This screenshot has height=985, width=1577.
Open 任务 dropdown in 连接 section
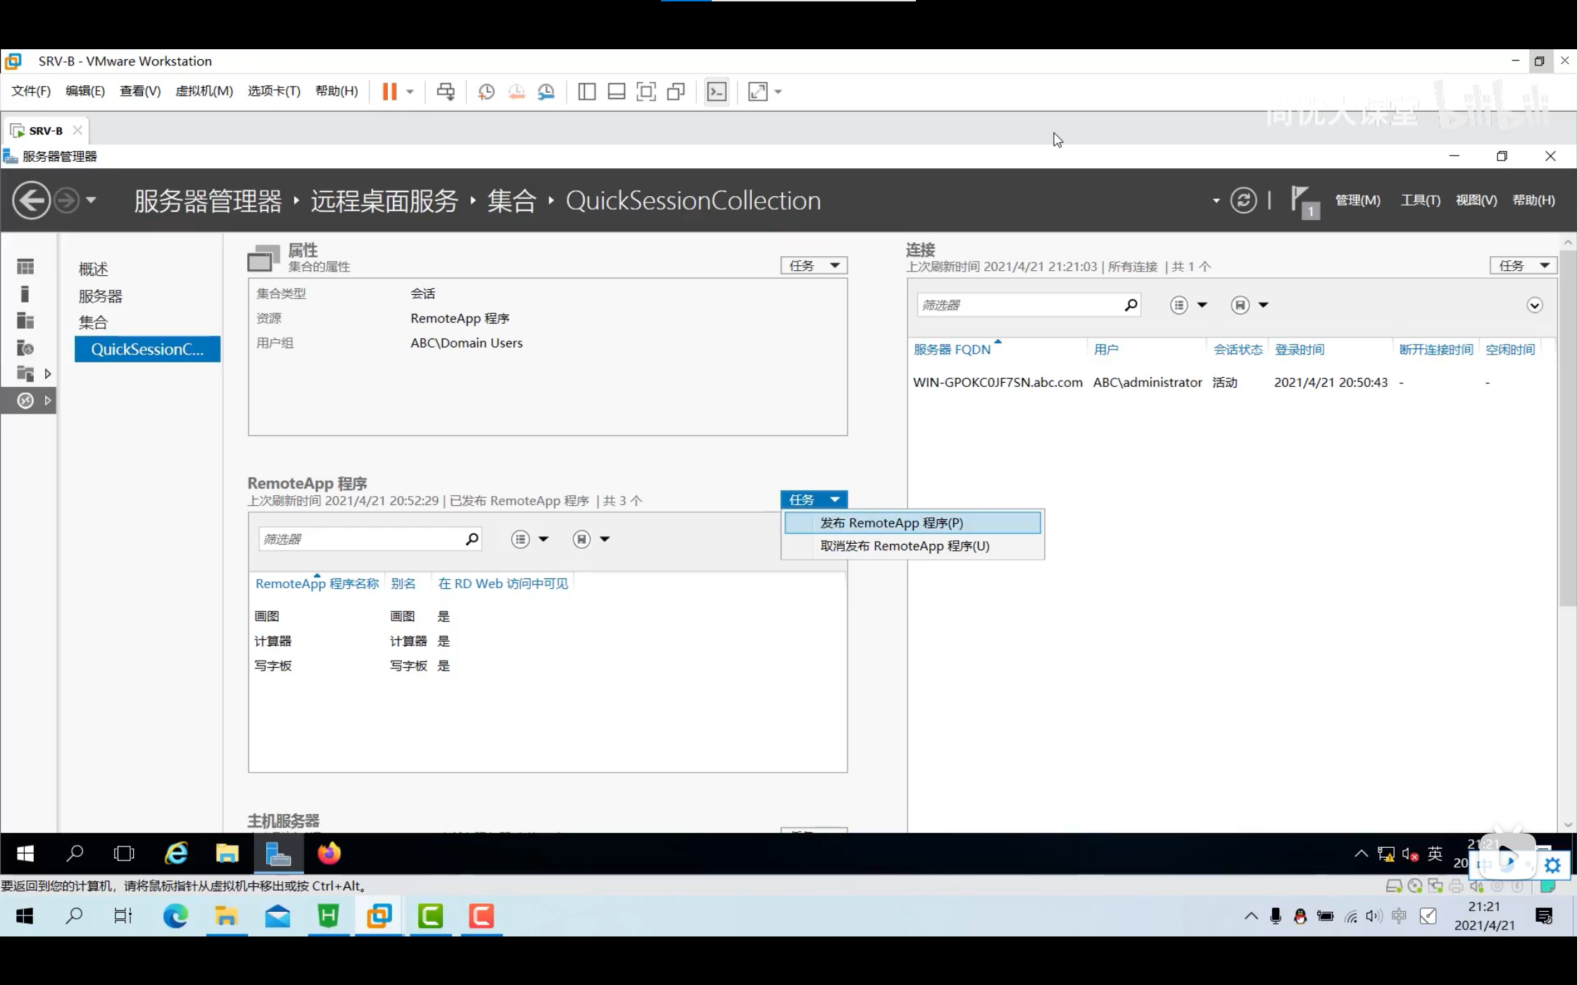pos(1523,265)
